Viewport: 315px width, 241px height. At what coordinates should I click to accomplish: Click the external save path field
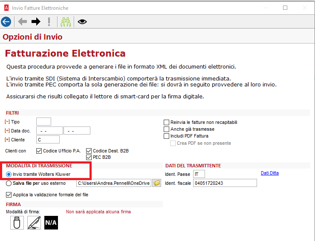tap(114, 183)
